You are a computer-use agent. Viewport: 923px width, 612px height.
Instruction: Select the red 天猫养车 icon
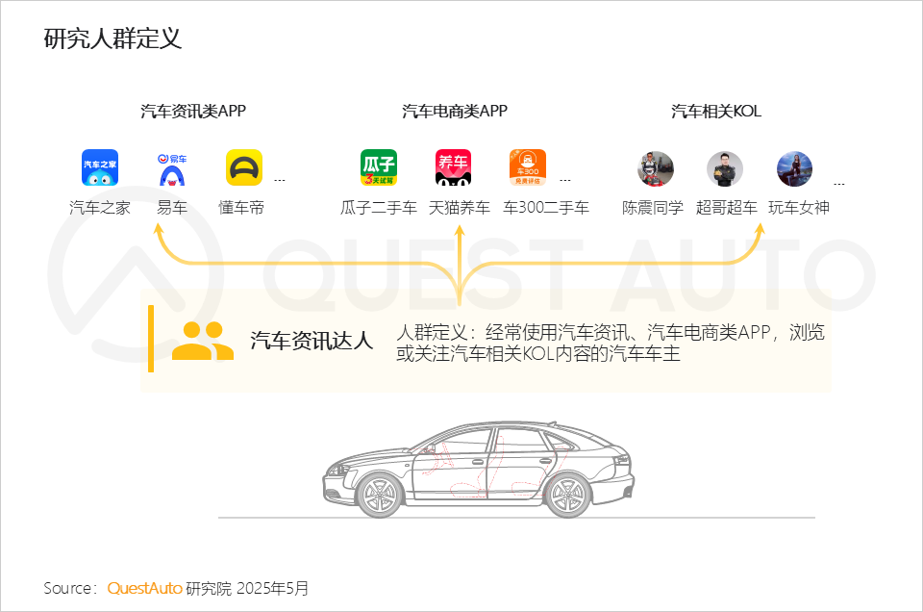453,167
